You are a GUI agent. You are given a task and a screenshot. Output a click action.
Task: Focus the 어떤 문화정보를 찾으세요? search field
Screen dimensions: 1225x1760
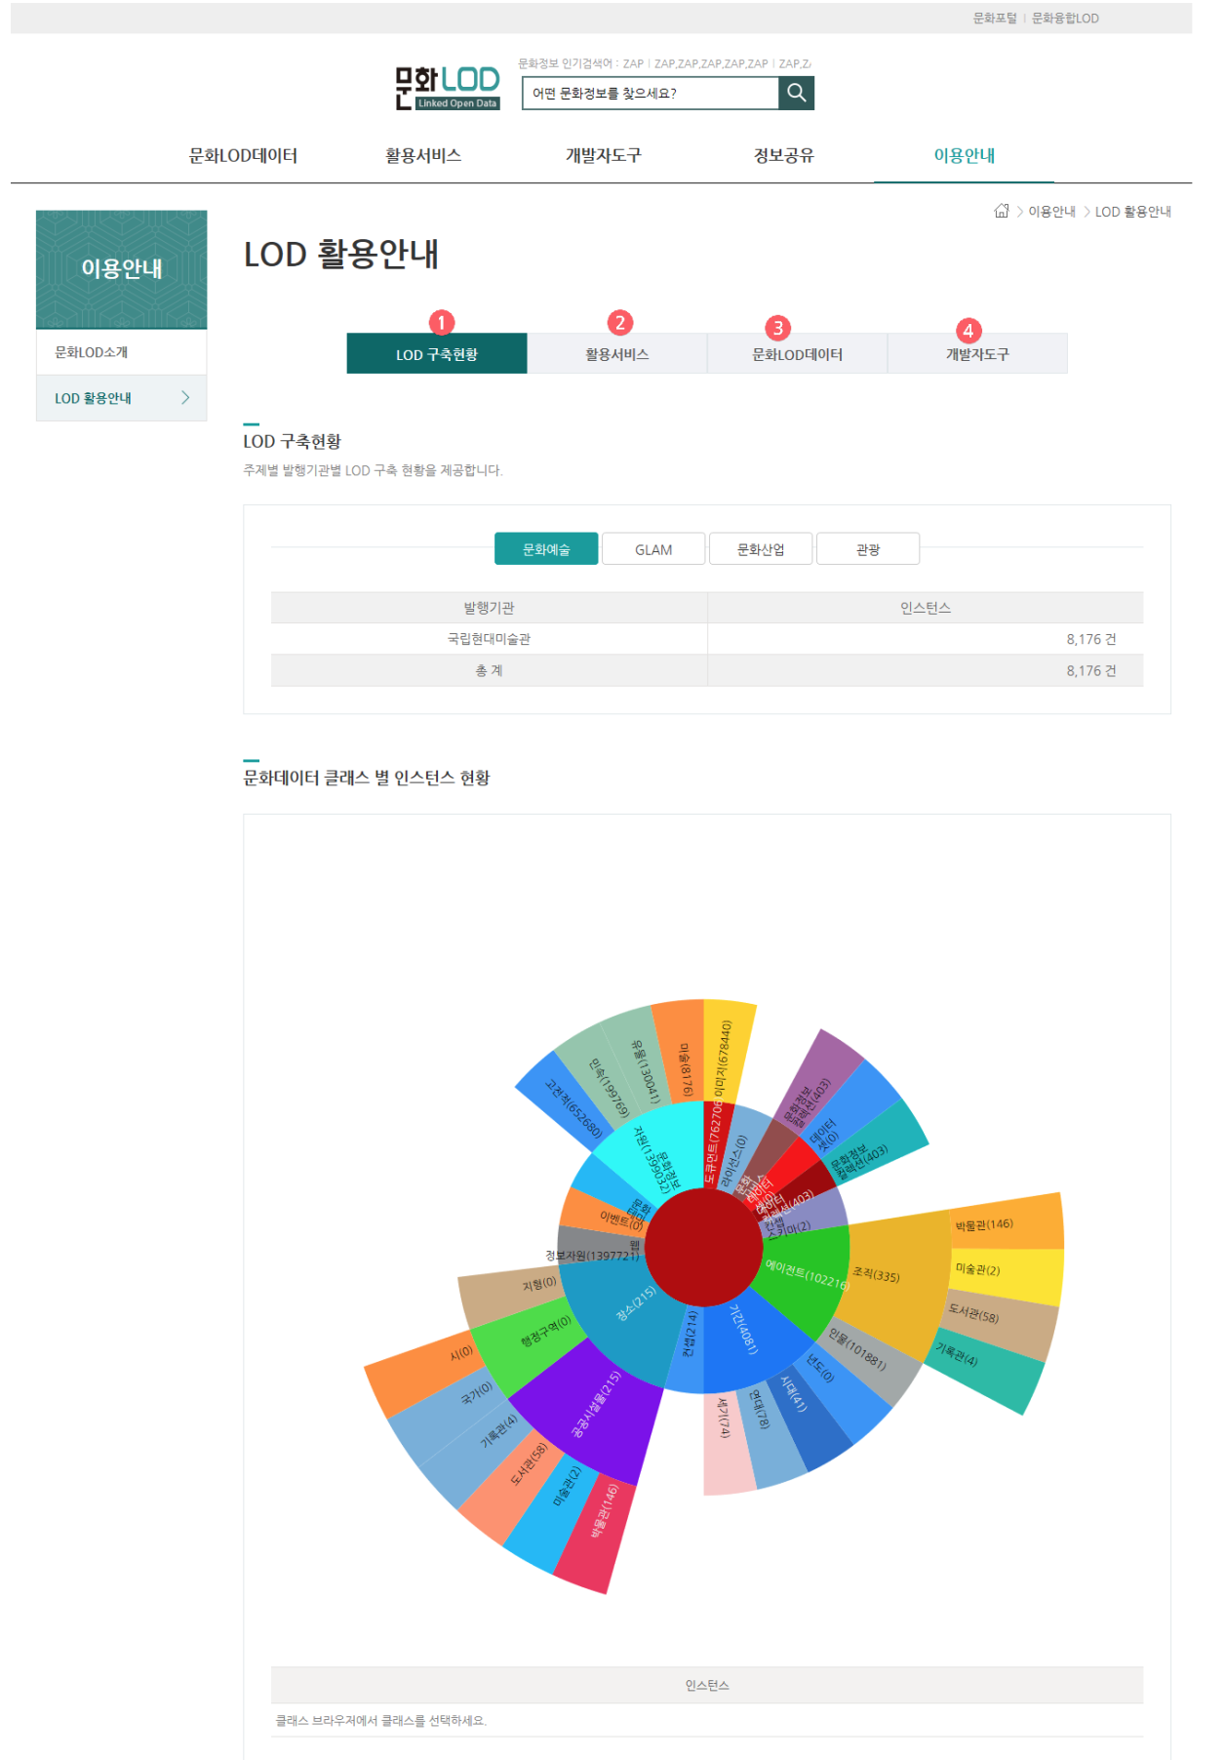651,93
